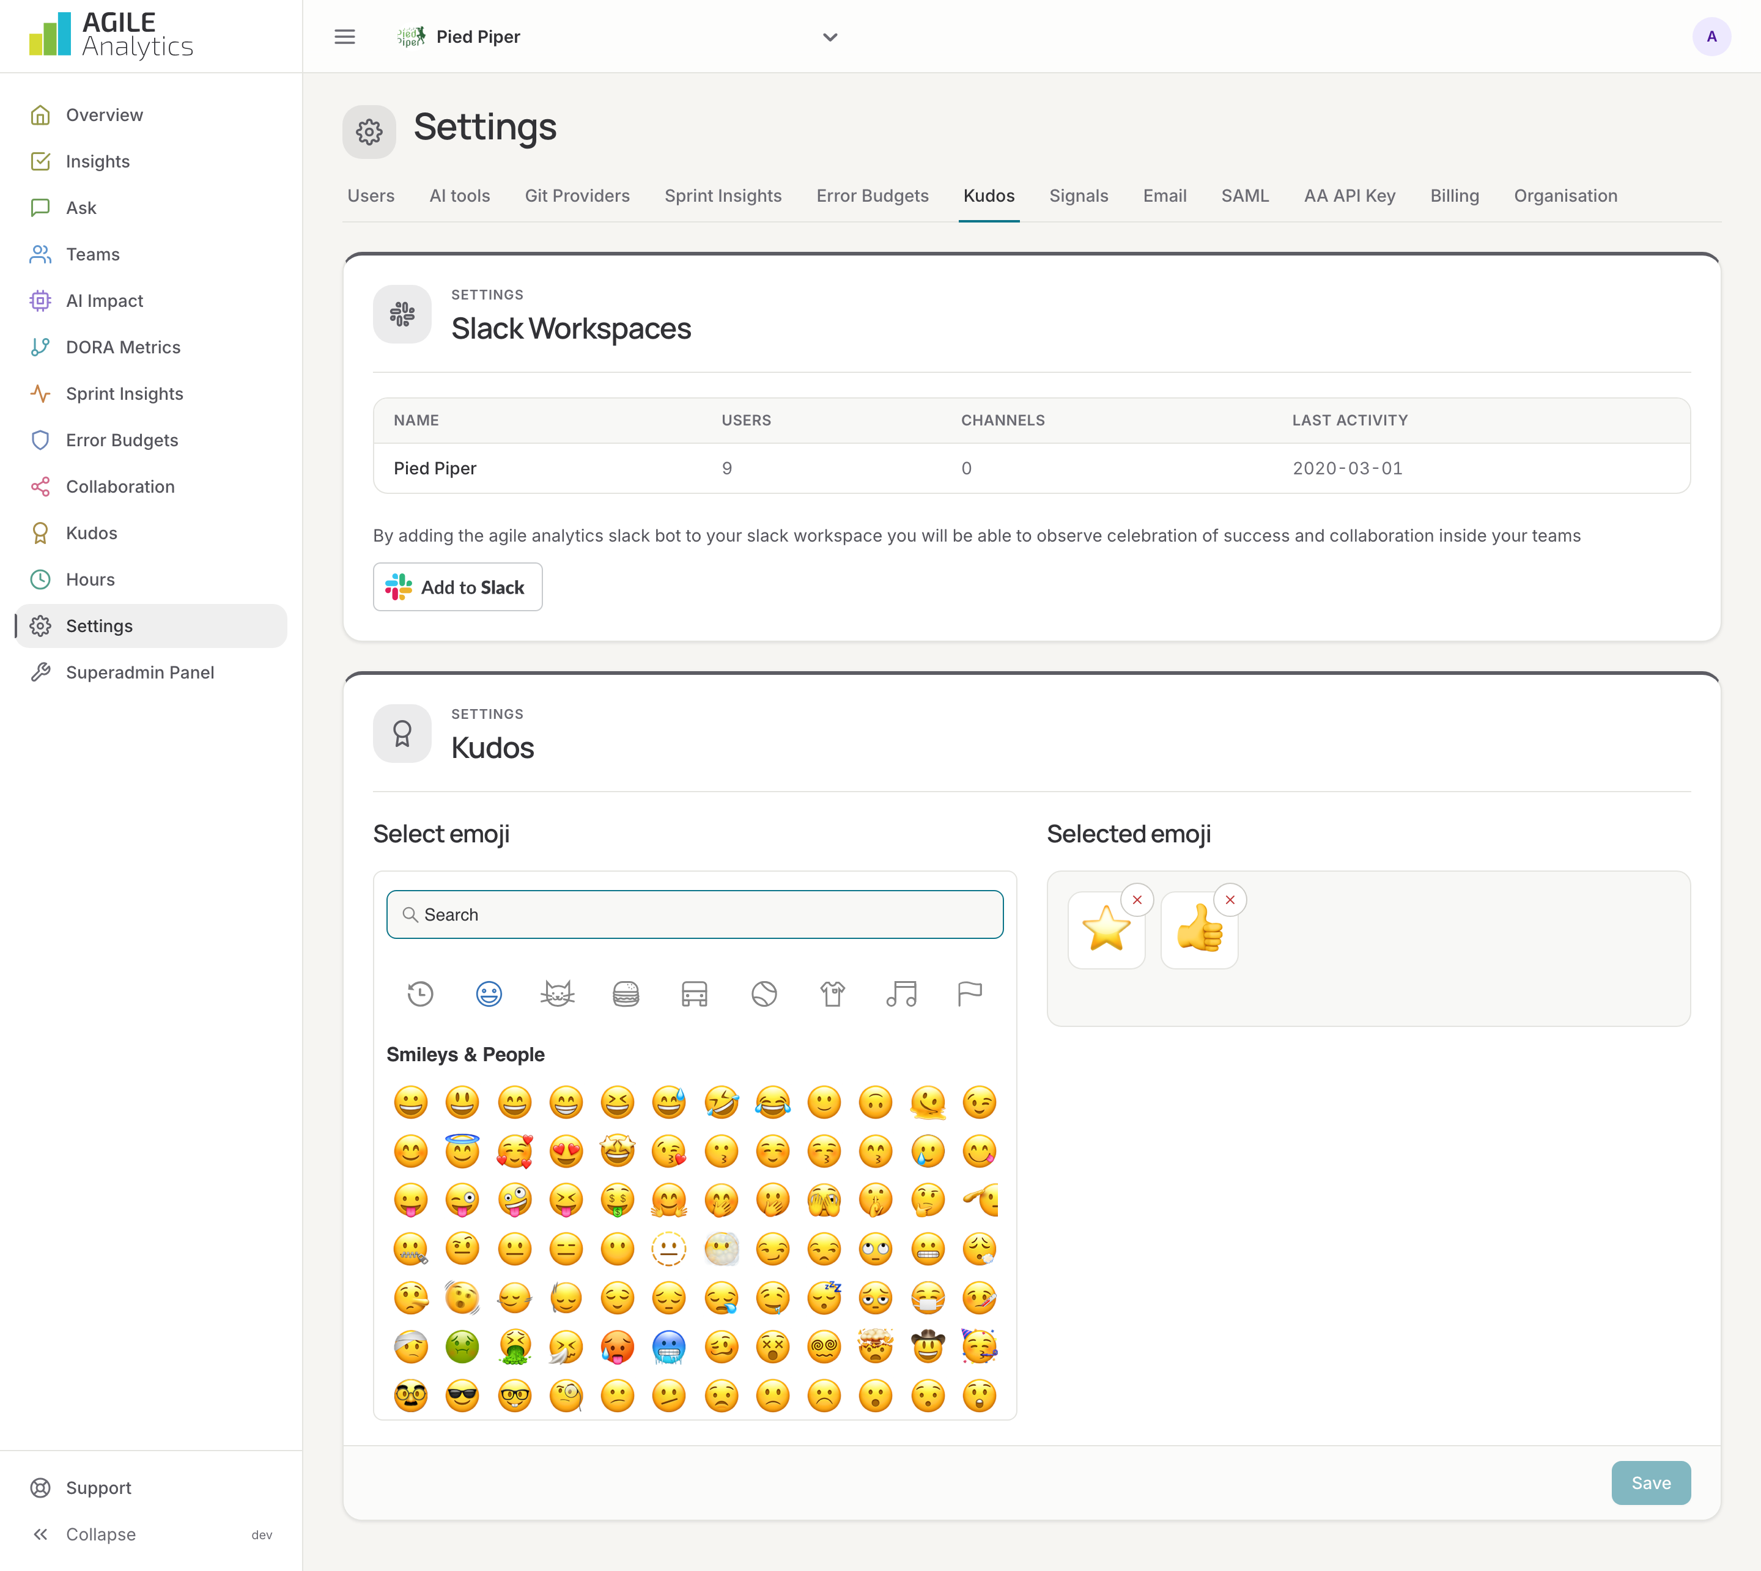The height and width of the screenshot is (1571, 1761).
Task: Open the travel bus emoji category
Action: [x=695, y=993]
